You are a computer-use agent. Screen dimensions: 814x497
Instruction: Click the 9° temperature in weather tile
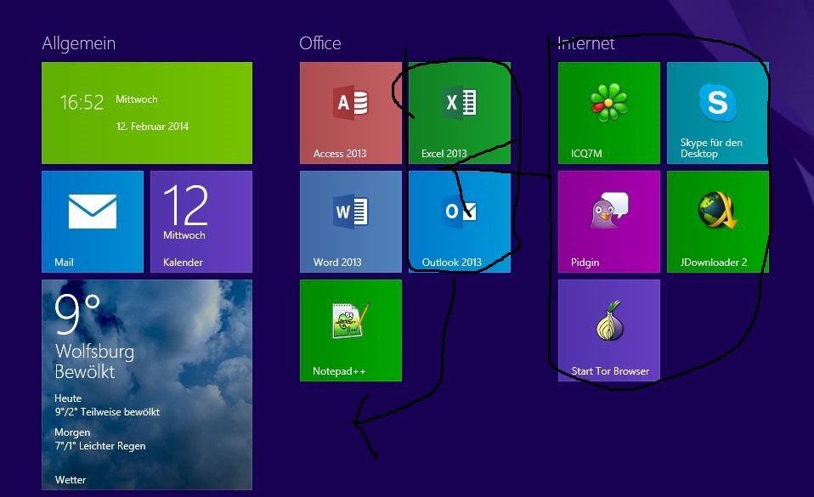pos(77,313)
